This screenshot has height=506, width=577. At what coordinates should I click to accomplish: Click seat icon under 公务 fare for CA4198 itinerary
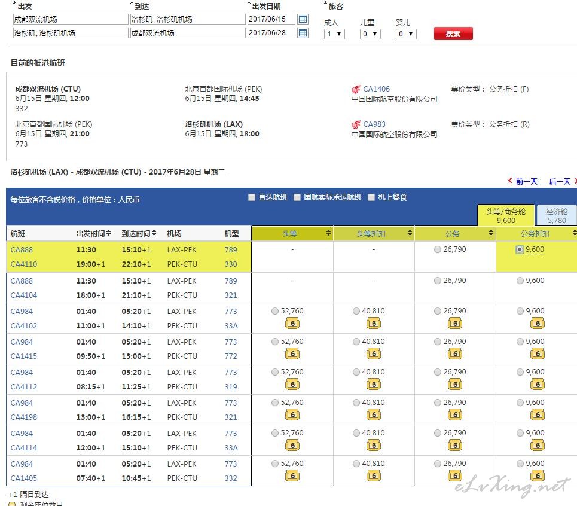455,415
